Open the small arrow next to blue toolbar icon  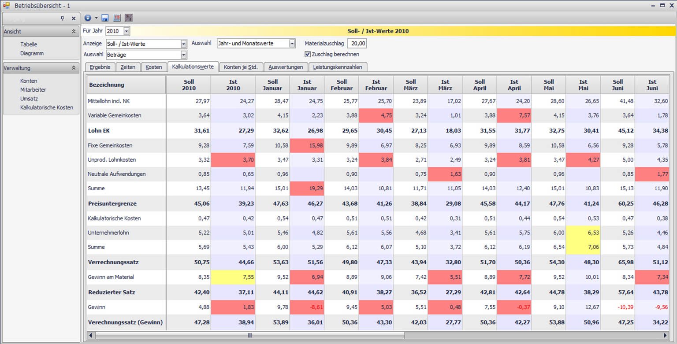click(96, 18)
